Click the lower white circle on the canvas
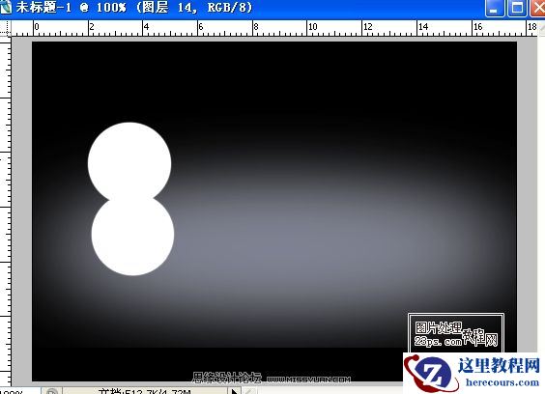Image resolution: width=545 pixels, height=394 pixels. (x=132, y=237)
